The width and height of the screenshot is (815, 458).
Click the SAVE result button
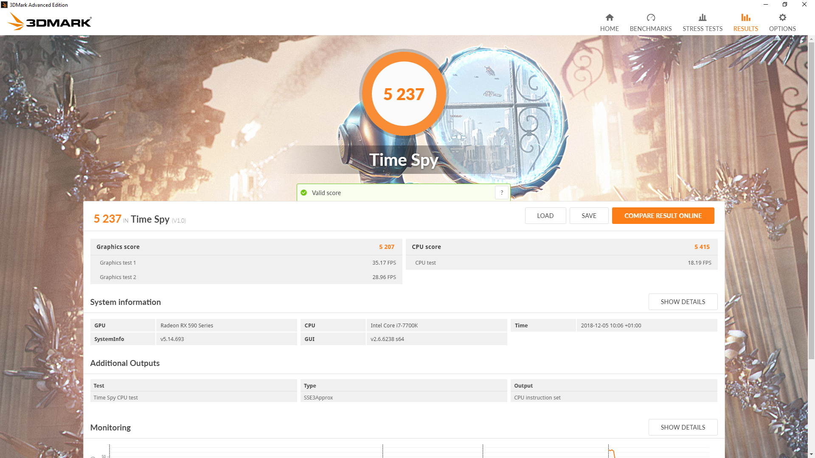point(589,216)
